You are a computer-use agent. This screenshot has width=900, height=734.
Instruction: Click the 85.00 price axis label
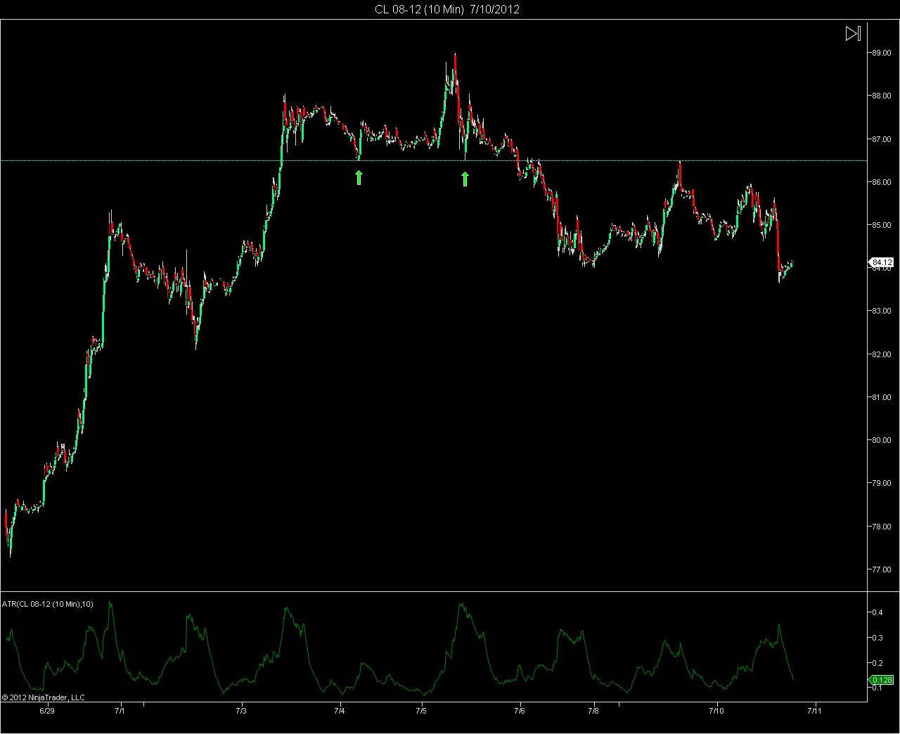coord(882,225)
